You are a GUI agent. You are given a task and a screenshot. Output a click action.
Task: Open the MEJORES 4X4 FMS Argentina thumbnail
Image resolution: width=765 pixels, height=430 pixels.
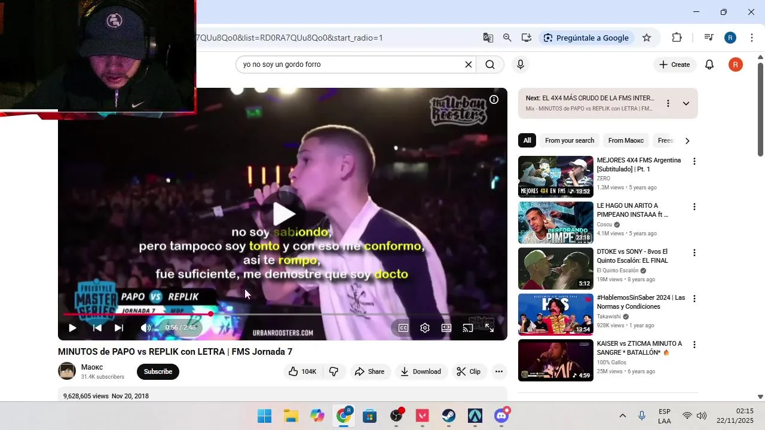pyautogui.click(x=556, y=177)
